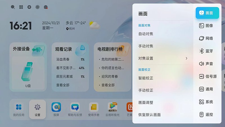Click 恢复默认画面 option

pos(163,115)
